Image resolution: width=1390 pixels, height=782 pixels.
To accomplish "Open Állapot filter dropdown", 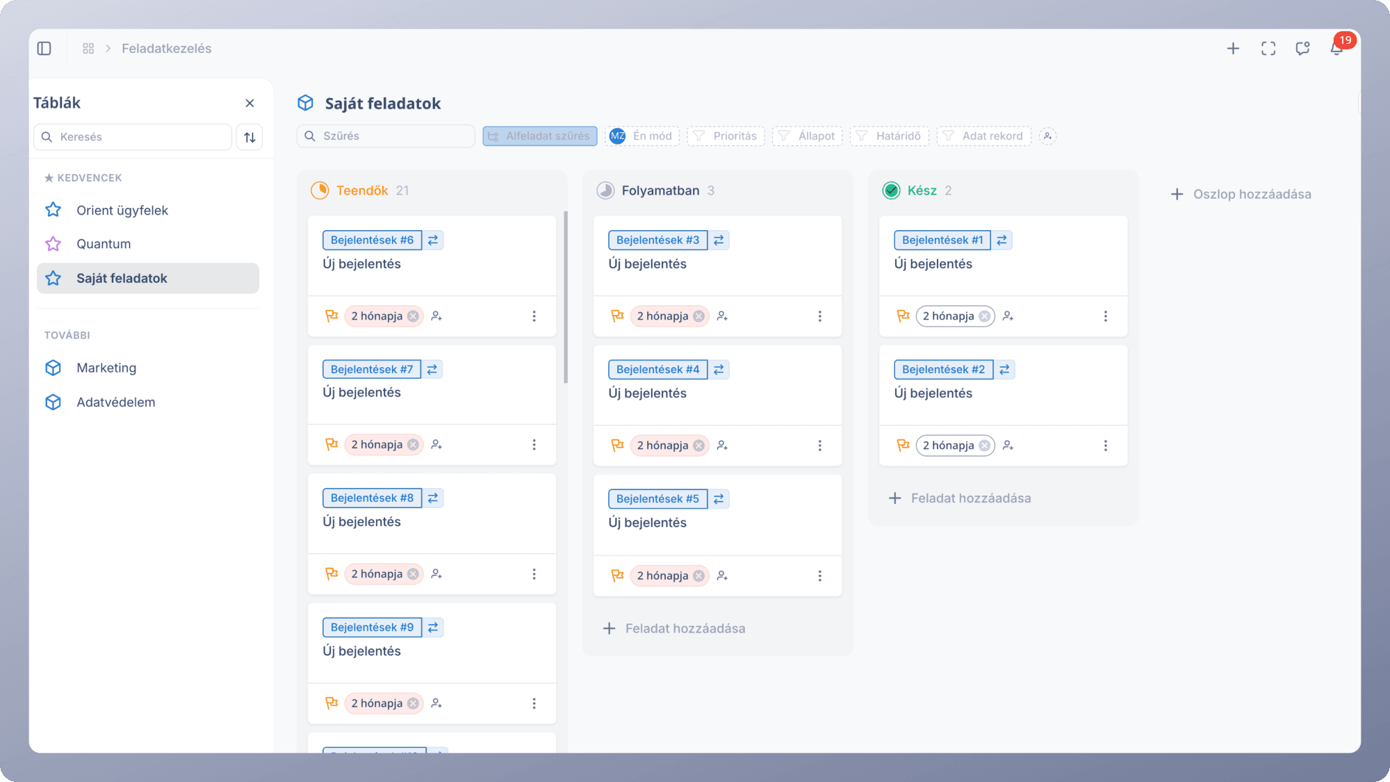I will tap(807, 136).
